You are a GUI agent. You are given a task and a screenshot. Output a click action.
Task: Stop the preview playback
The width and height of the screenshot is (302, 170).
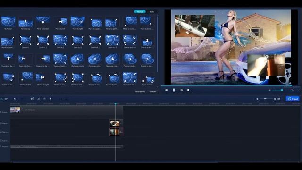click(x=188, y=90)
